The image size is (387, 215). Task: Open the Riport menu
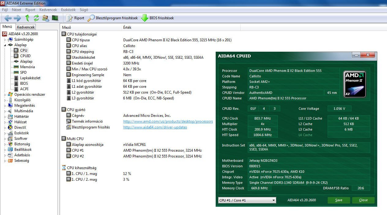click(30, 10)
